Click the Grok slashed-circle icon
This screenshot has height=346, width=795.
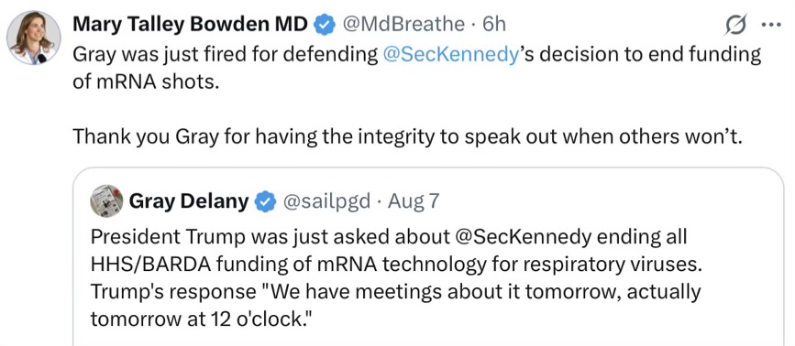pos(736,26)
